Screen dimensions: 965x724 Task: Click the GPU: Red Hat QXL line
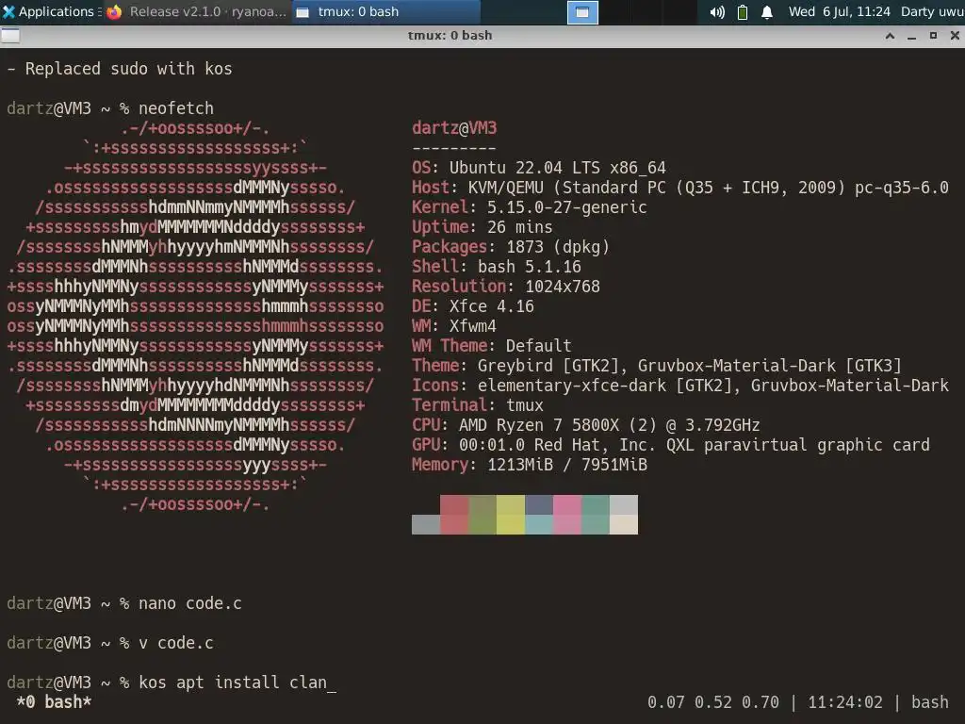671,445
